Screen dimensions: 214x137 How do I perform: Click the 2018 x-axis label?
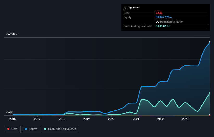click(62, 119)
